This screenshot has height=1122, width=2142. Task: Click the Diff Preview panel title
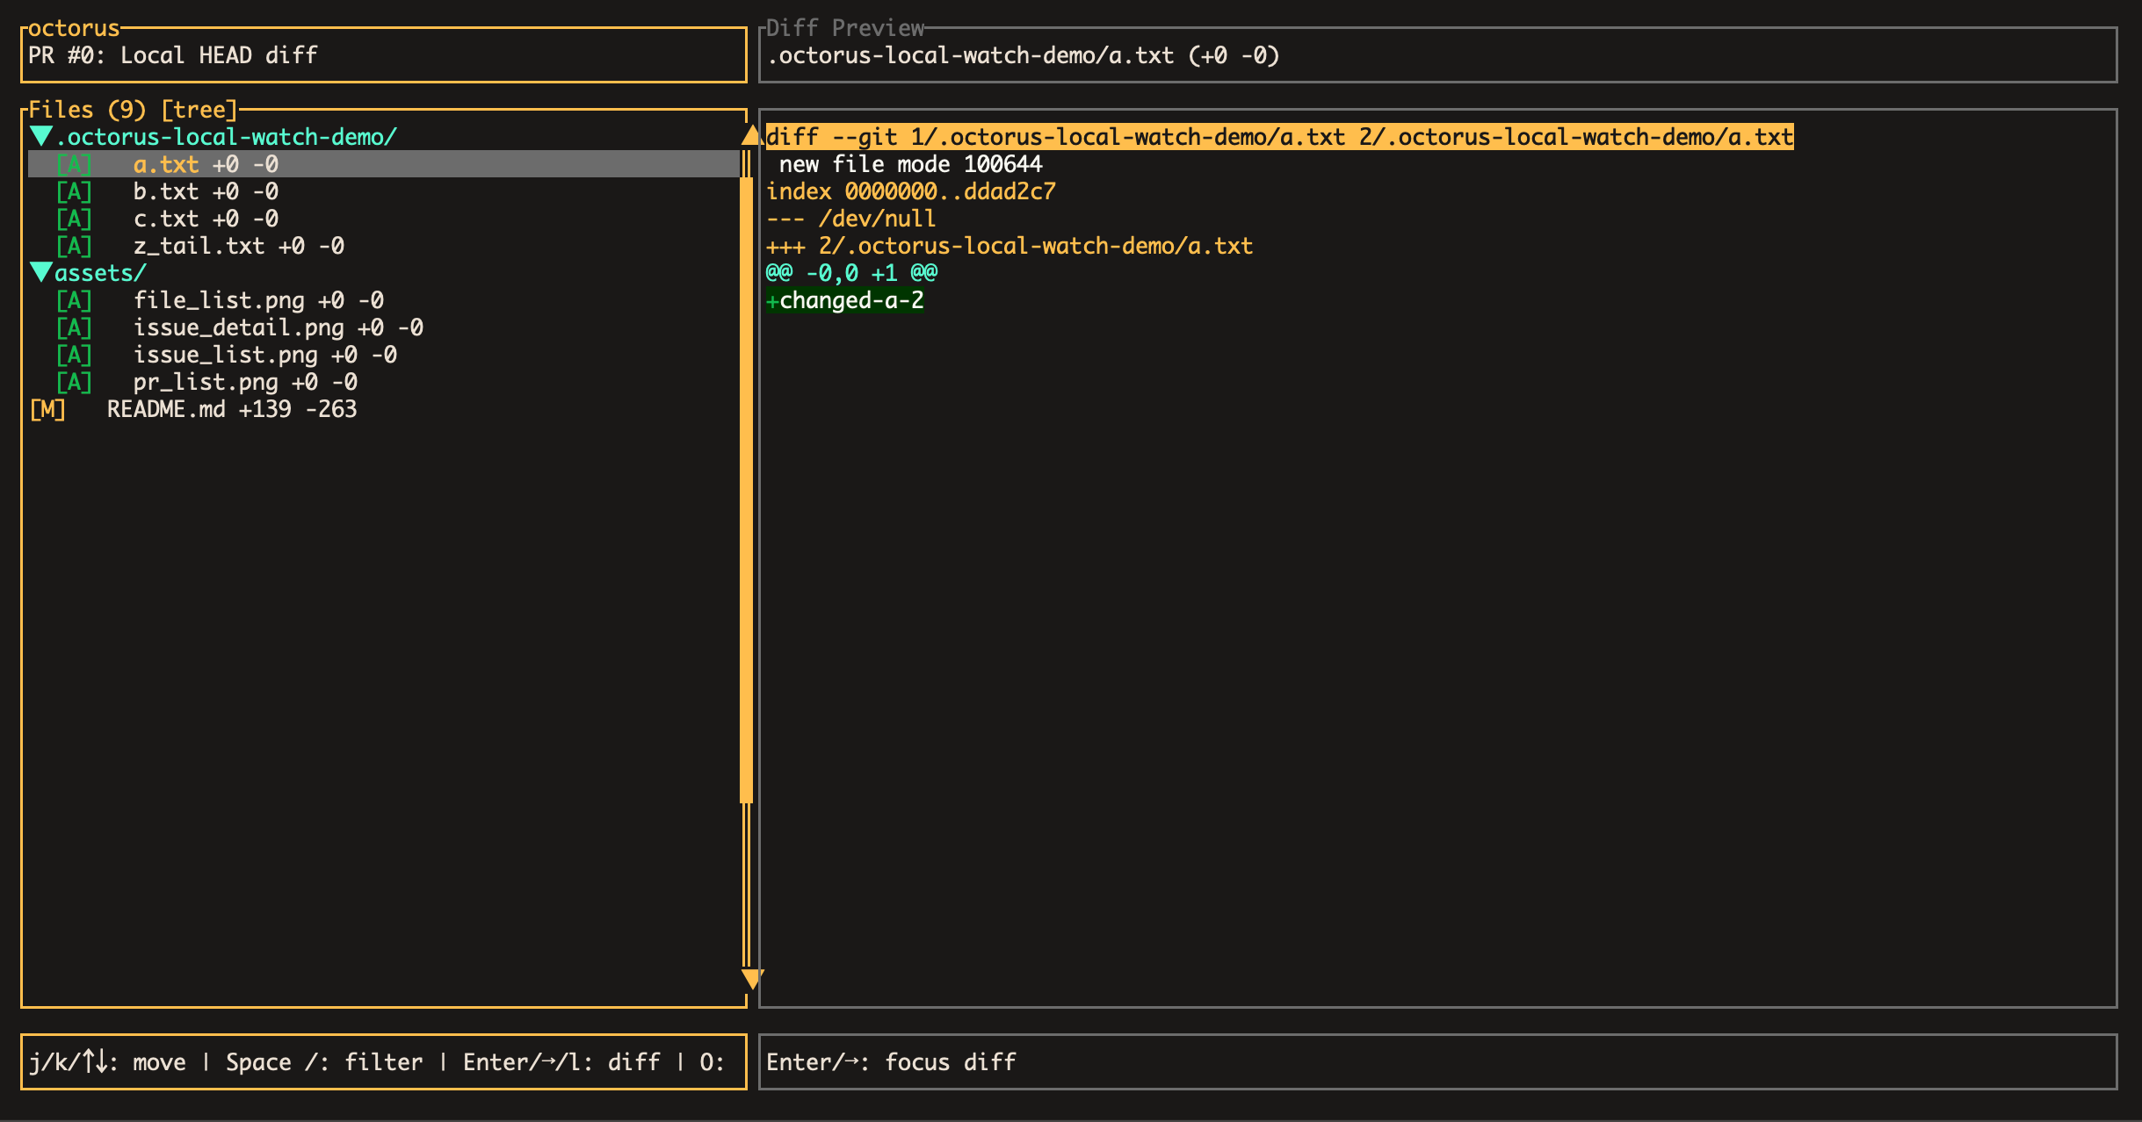(845, 28)
